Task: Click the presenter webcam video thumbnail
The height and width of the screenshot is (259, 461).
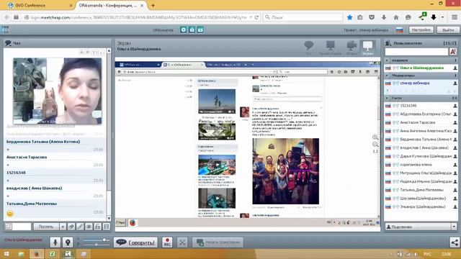Action: (58, 91)
